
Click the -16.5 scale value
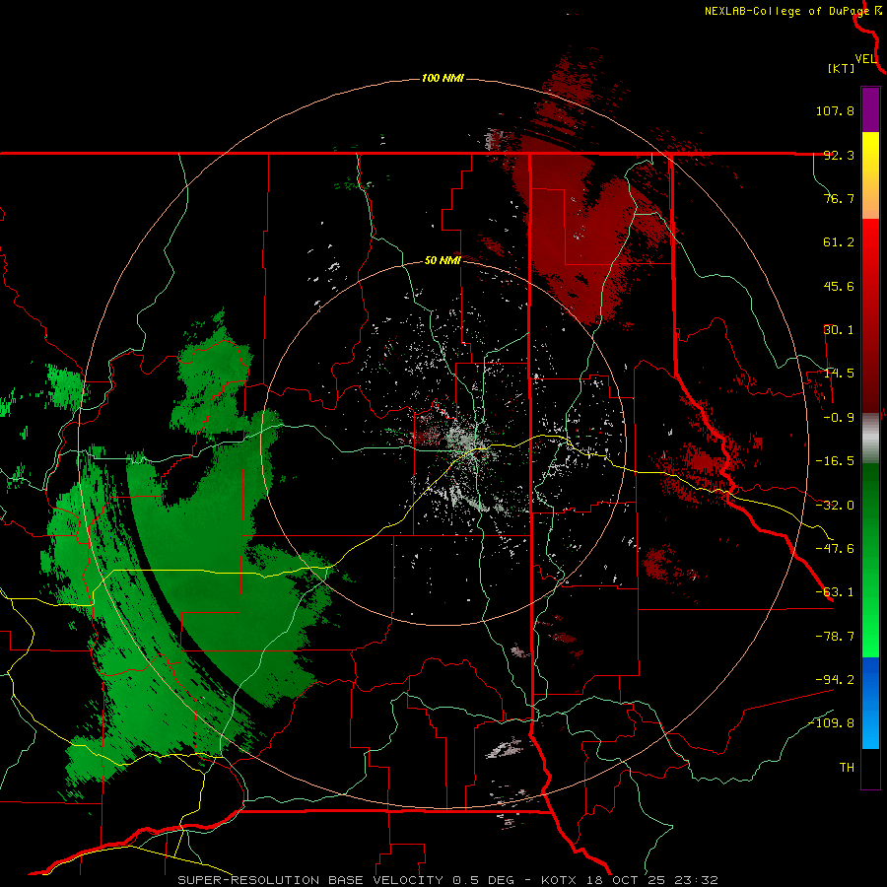[835, 461]
